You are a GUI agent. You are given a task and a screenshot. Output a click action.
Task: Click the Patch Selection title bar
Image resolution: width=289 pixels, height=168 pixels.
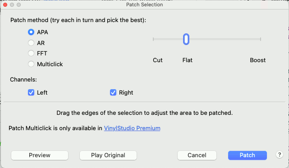pyautogui.click(x=144, y=5)
